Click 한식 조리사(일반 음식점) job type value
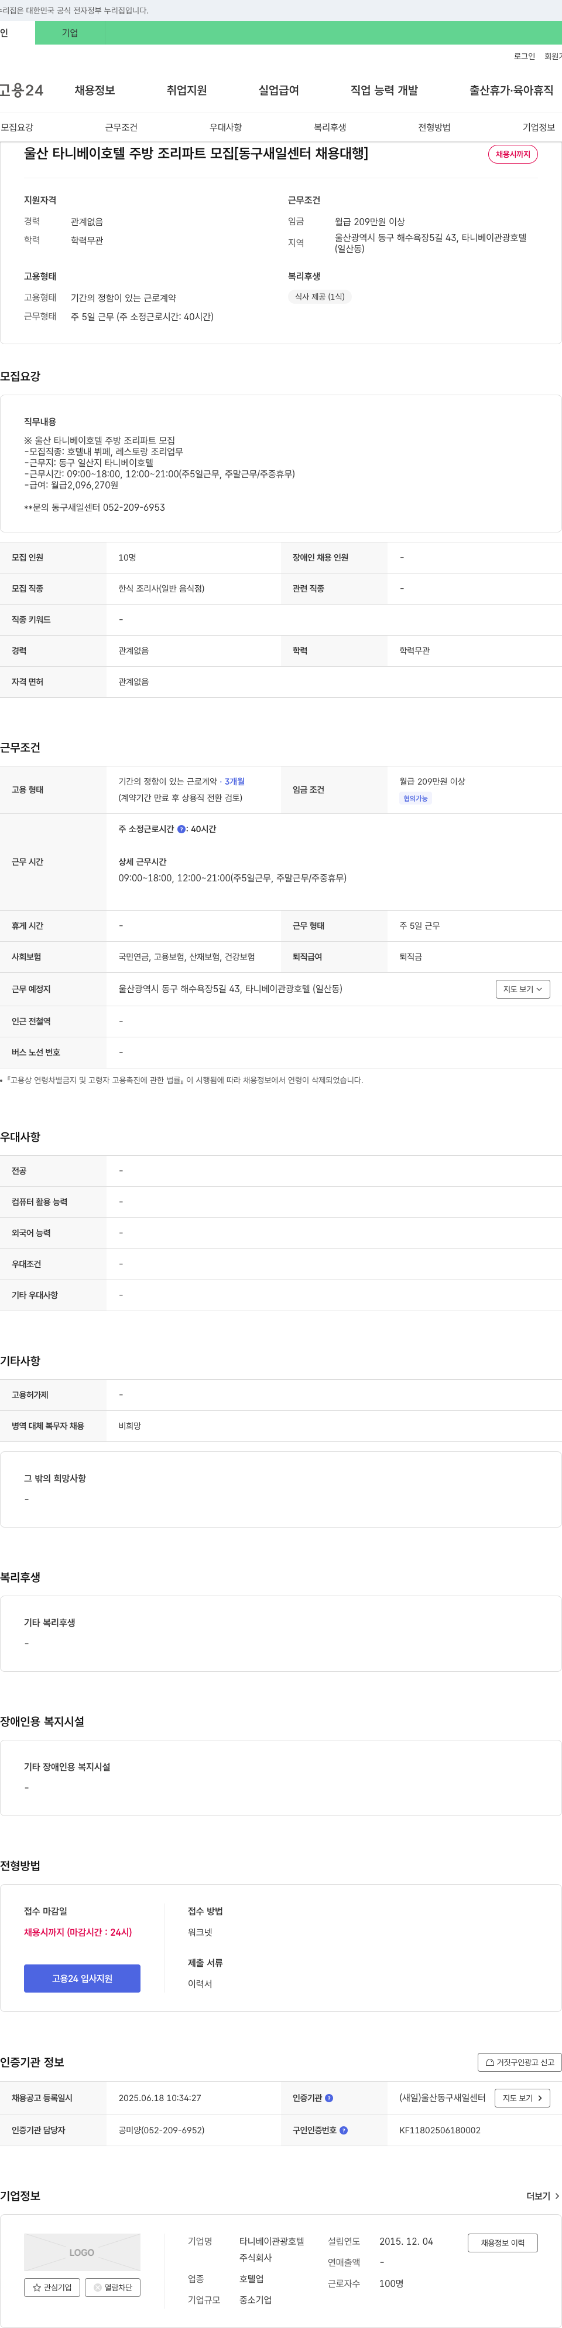 162,588
